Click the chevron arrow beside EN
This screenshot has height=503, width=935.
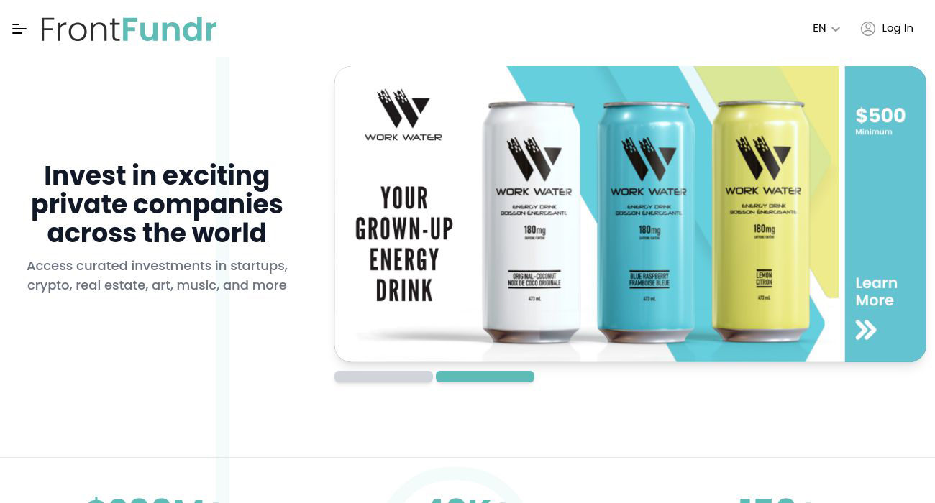click(x=836, y=29)
